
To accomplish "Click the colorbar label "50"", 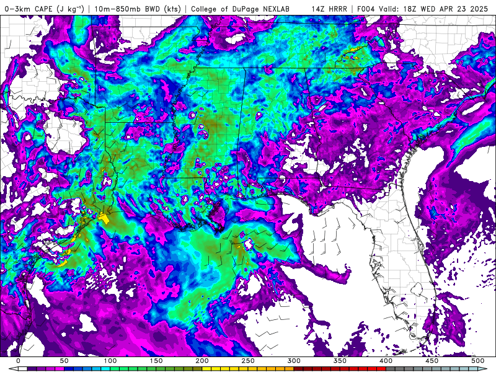I will [64, 361].
